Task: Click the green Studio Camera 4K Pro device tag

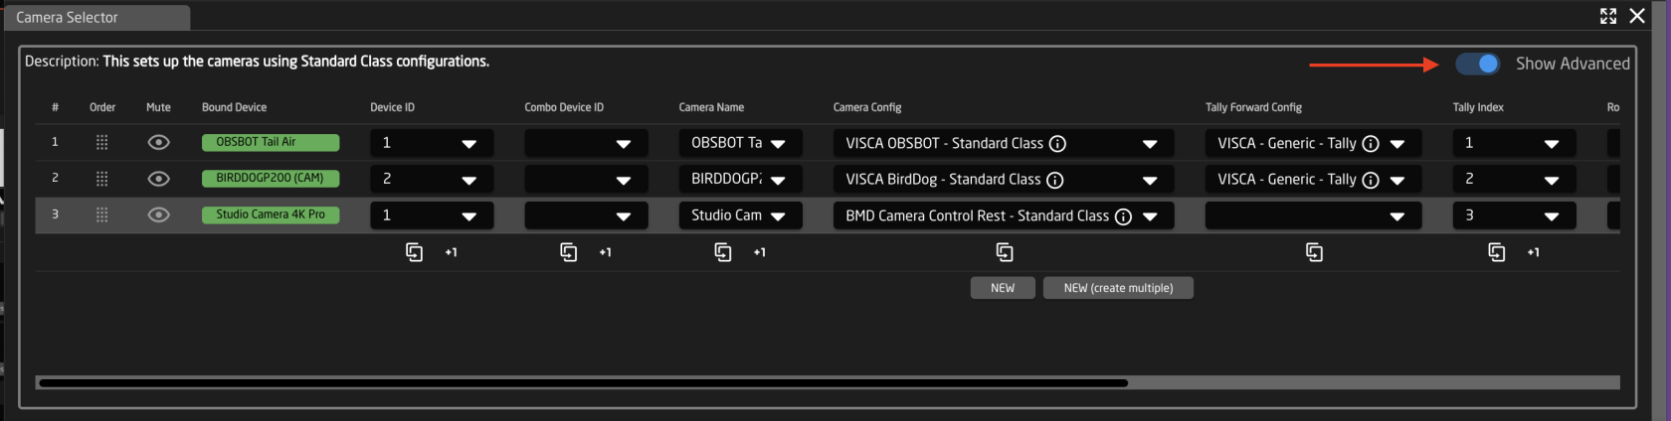Action: [x=271, y=214]
